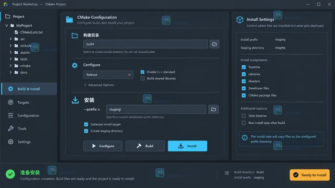Click the docs folder icon
335x188 pixels.
(16, 73)
